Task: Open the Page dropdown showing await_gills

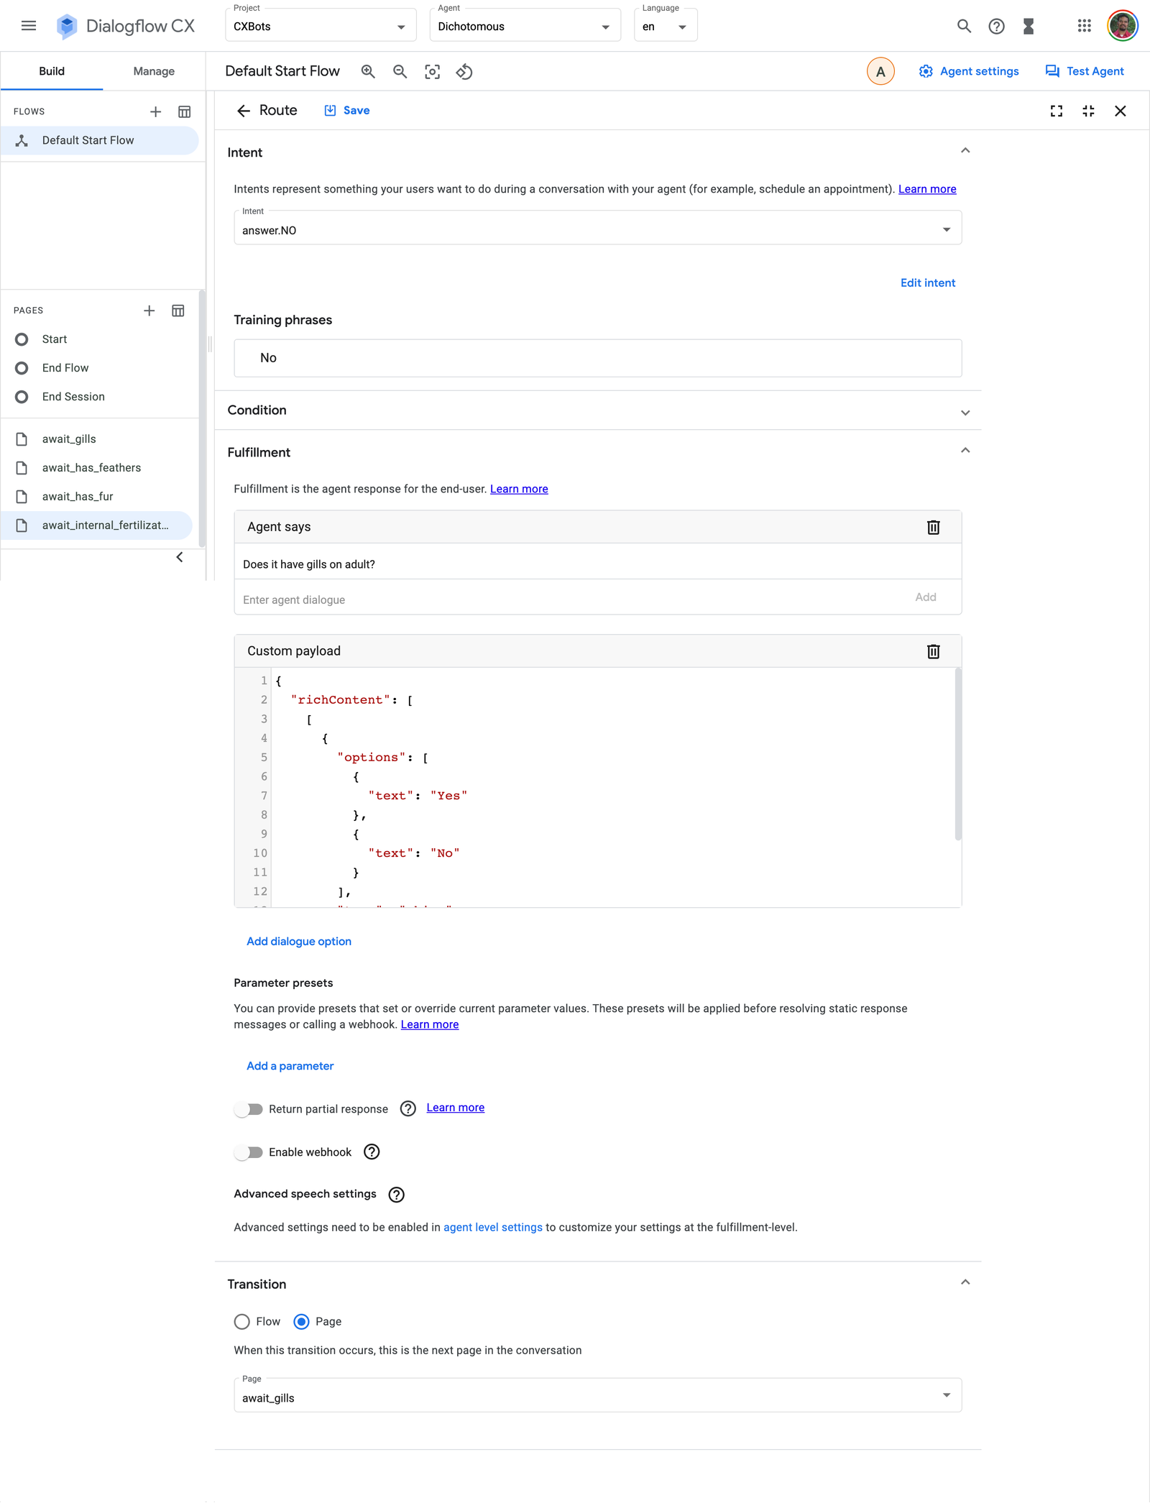Action: pyautogui.click(x=597, y=1398)
